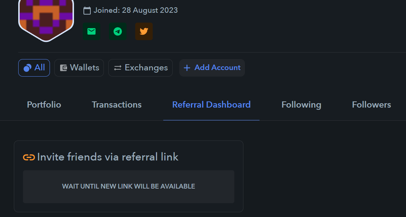Open the Twitter bird icon
This screenshot has height=217, width=406.
(144, 31)
